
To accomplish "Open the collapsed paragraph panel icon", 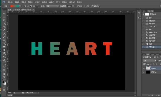I will coord(139,13).
